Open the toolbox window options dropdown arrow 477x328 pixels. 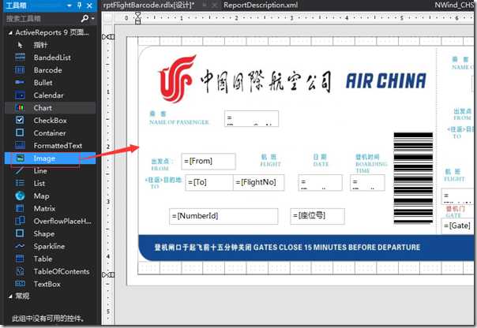coord(69,6)
